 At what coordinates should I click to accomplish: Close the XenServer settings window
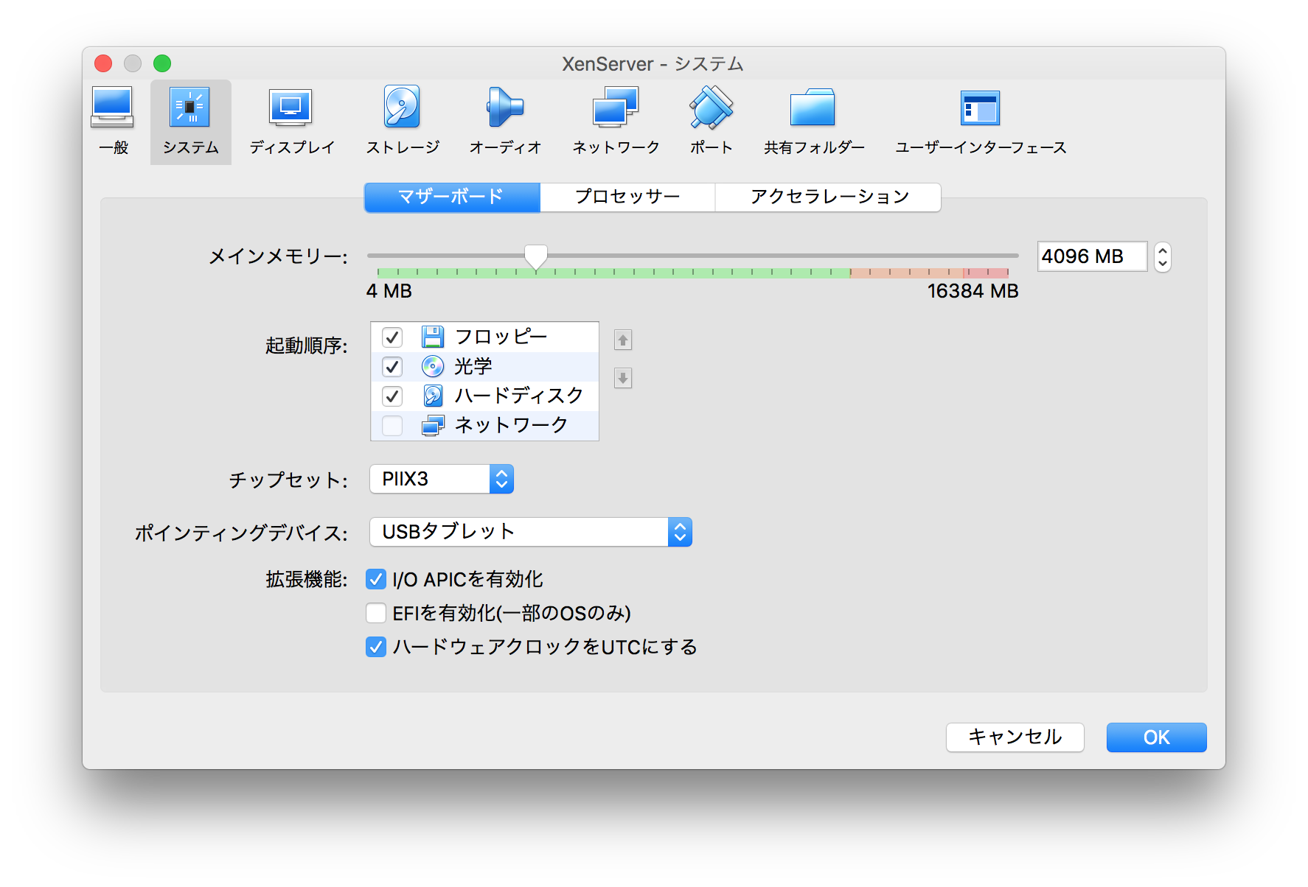click(x=103, y=63)
